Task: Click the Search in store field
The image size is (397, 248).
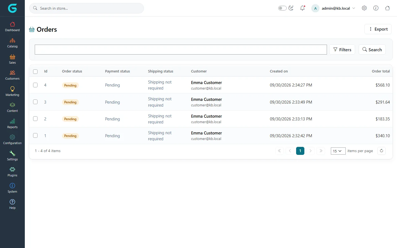Action: 87,8
